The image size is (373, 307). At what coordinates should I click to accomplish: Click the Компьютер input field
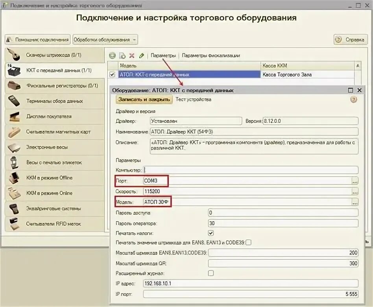[x=251, y=170]
